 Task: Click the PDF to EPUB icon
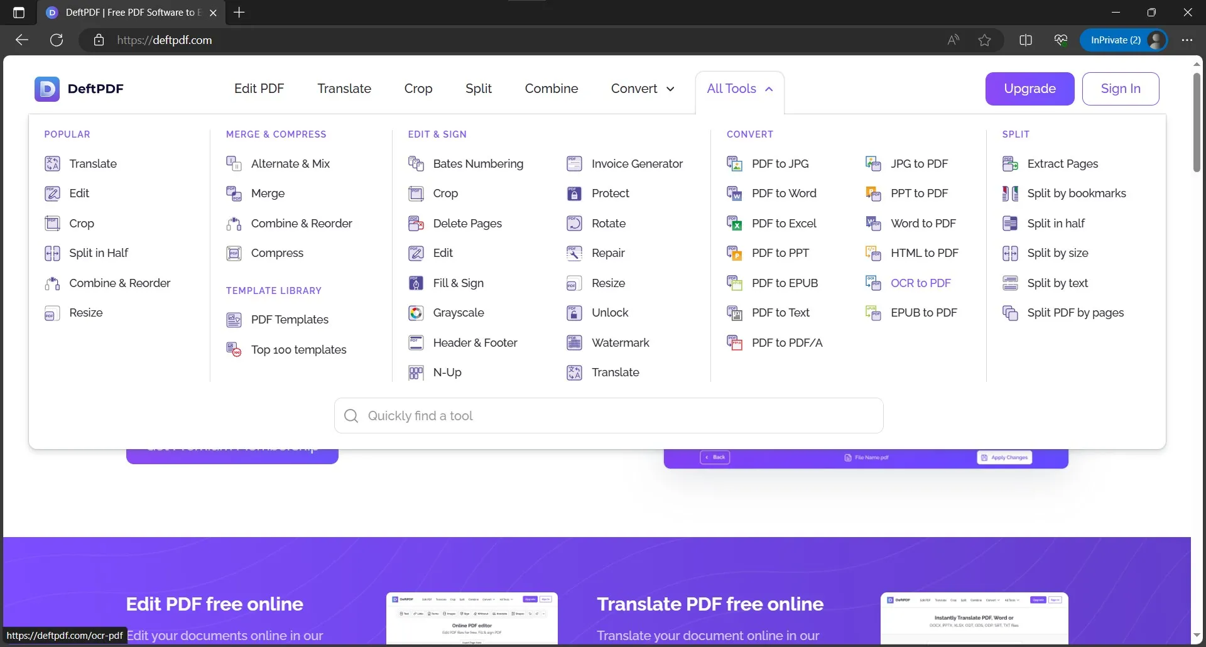(734, 283)
